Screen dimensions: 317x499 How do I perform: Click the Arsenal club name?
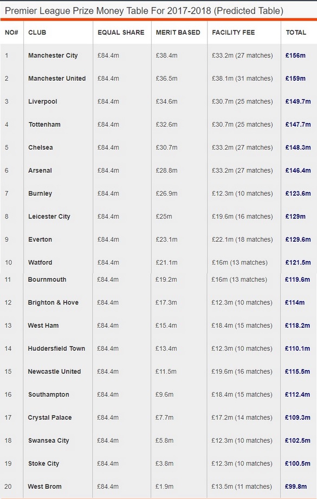coord(40,170)
